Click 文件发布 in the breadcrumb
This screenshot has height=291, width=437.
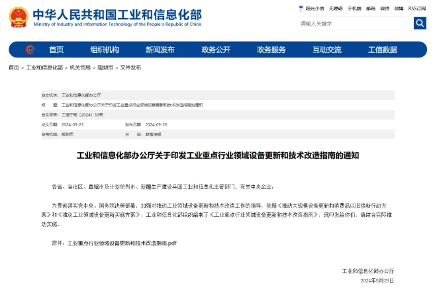pos(130,67)
